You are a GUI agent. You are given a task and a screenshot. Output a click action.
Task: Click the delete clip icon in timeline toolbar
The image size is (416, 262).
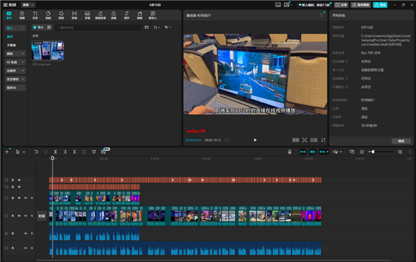84,151
